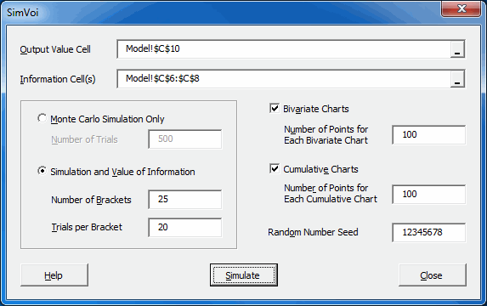The height and width of the screenshot is (306, 487).
Task: Click the SimVoi title text
Action: (23, 13)
